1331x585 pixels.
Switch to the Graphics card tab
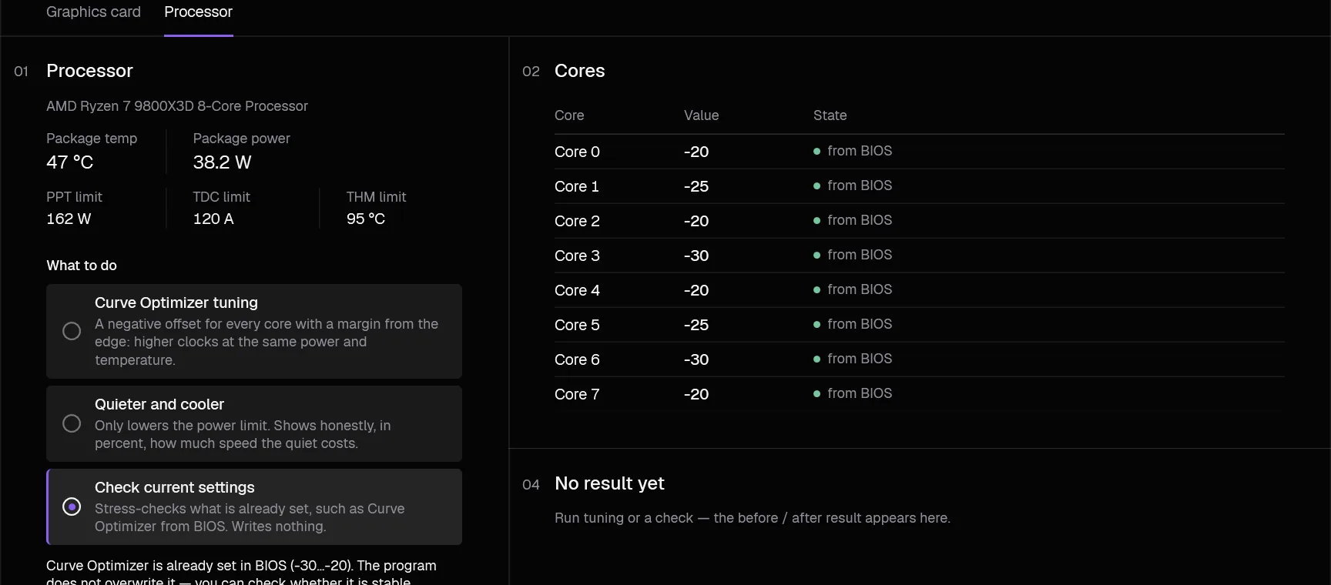pos(93,12)
